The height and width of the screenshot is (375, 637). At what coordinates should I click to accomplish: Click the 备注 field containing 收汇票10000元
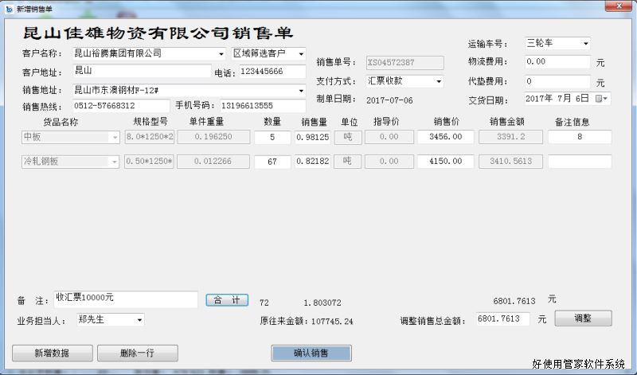click(x=126, y=299)
